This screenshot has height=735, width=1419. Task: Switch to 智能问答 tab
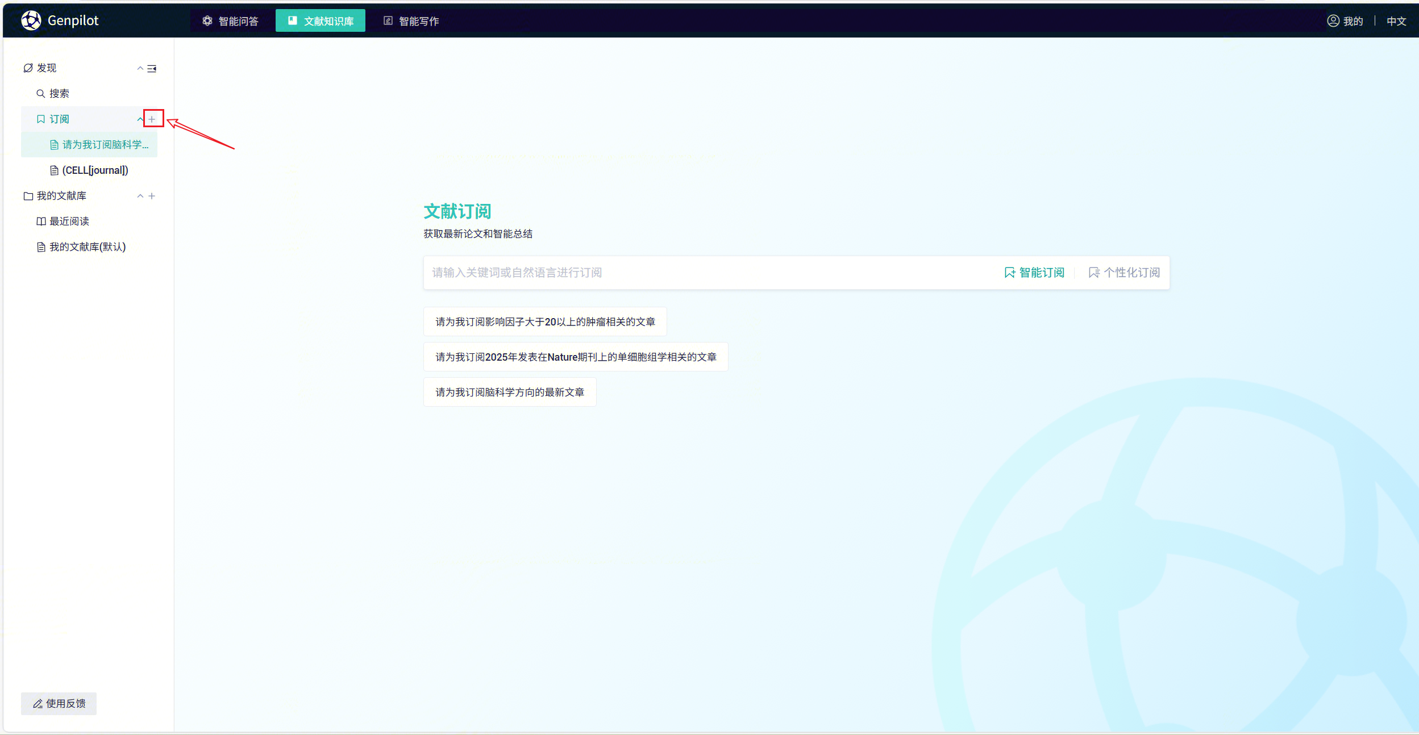click(x=230, y=21)
